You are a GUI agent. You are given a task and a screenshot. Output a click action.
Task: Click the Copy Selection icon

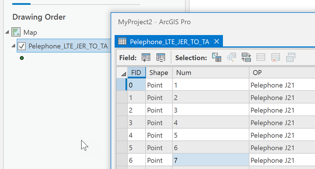coord(290,57)
